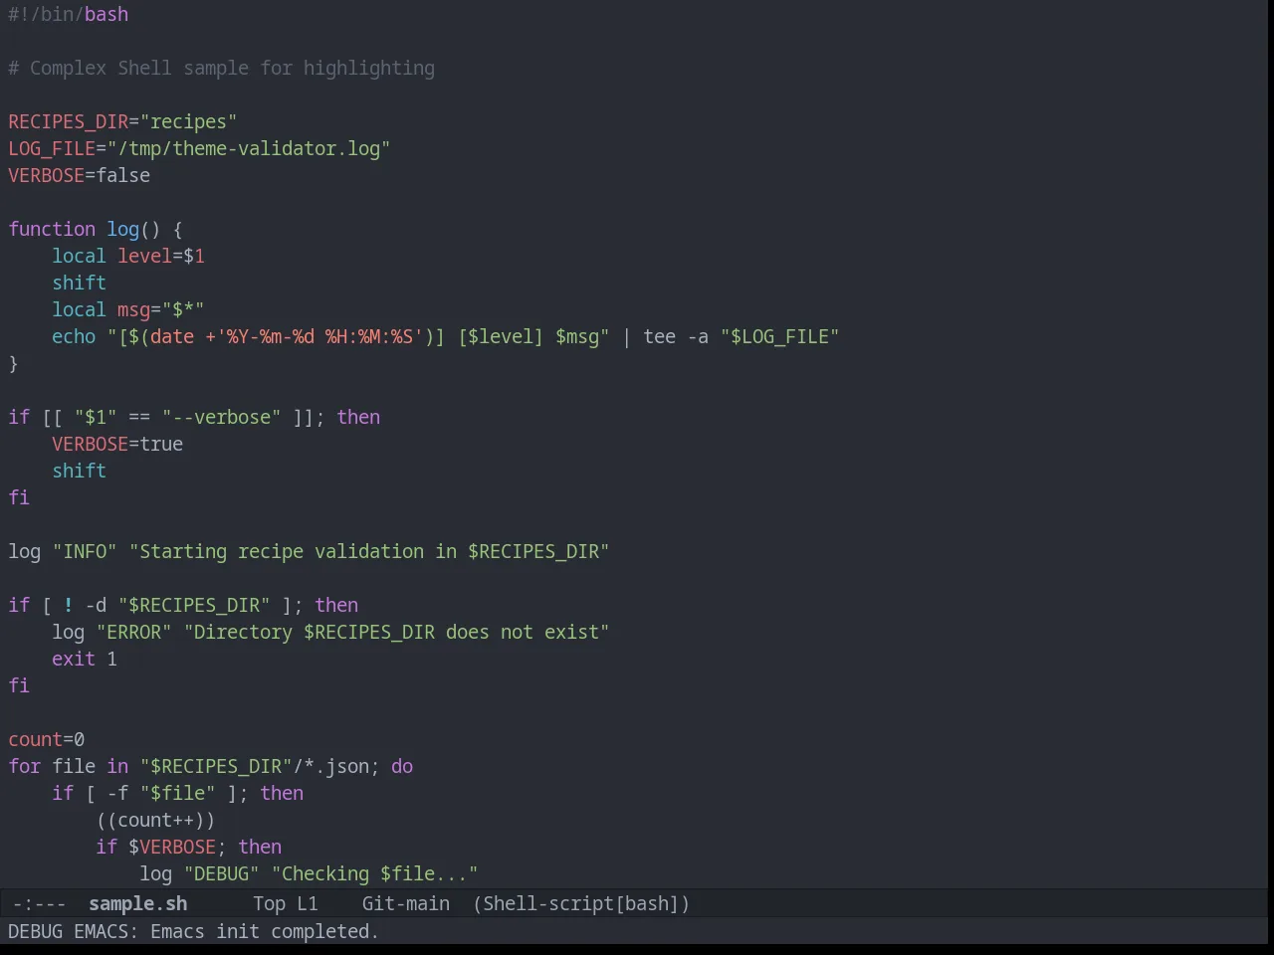Click the ((count++)) line
The image size is (1274, 955).
coord(155,820)
